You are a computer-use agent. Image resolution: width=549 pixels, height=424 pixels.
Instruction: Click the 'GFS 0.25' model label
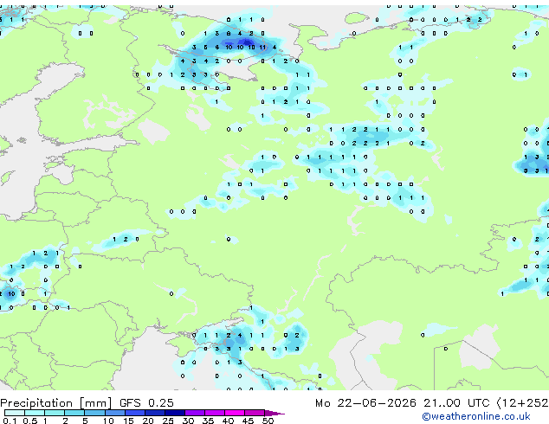click(x=146, y=402)
